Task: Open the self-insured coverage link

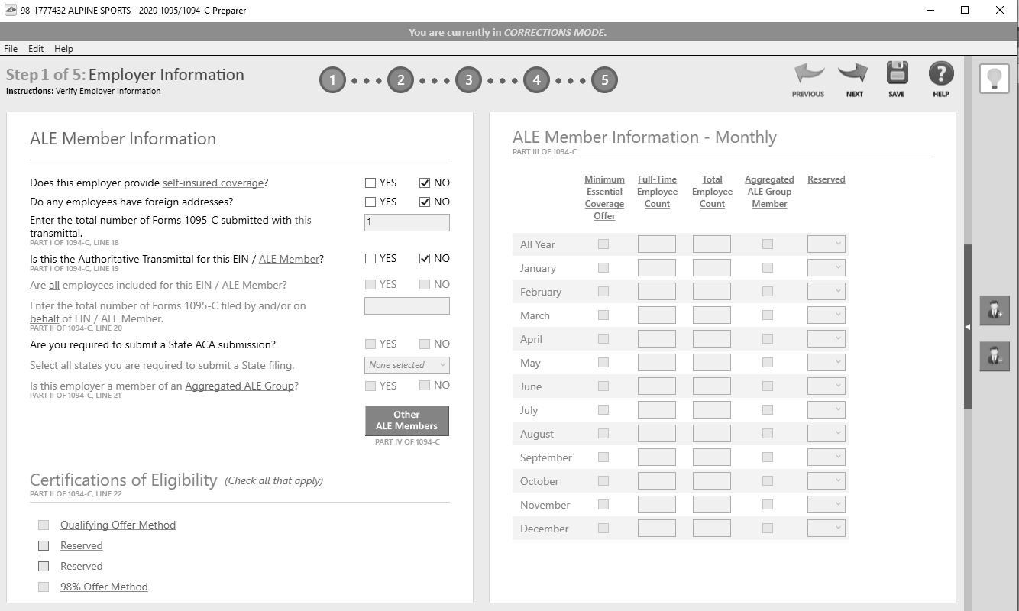Action: point(213,183)
